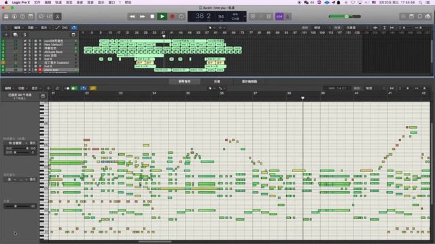Open Logic Pro X application menu
This screenshot has height=244, width=435.
(21, 2)
